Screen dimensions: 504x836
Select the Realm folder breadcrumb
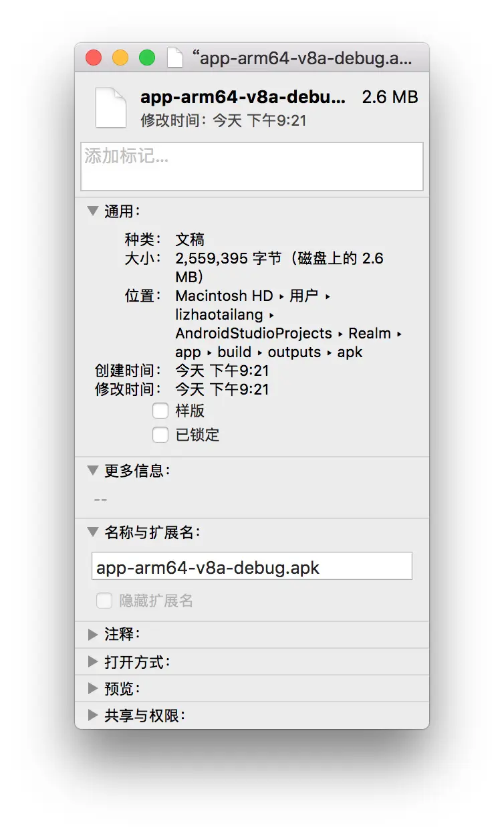(x=368, y=333)
